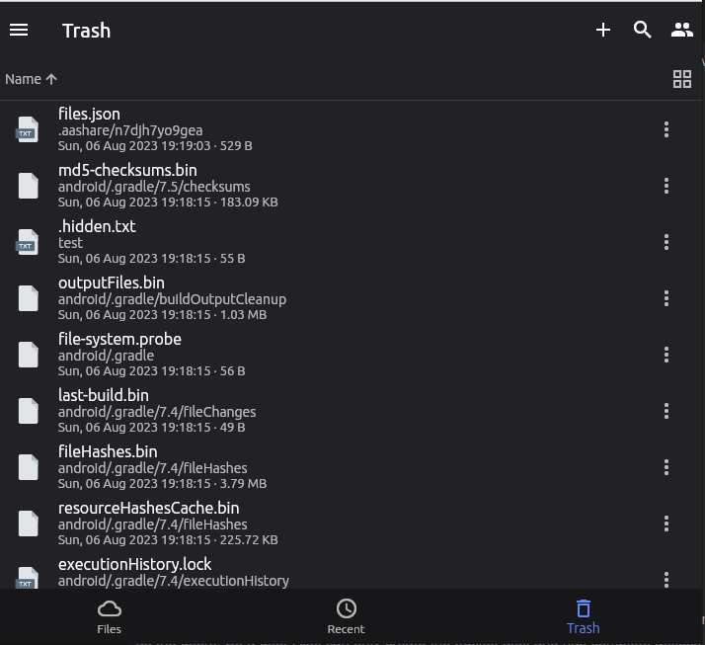
Task: Select the Trash tab
Action: (583, 616)
